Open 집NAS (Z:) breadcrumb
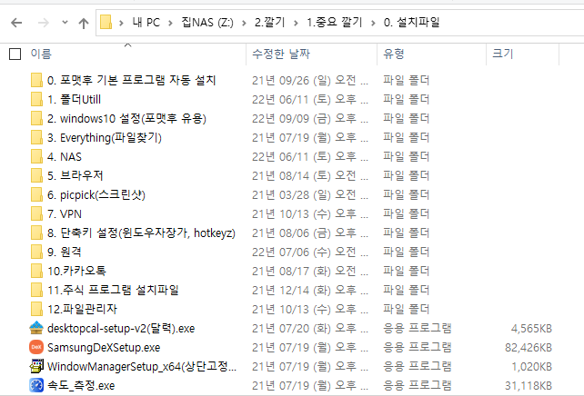 207,23
